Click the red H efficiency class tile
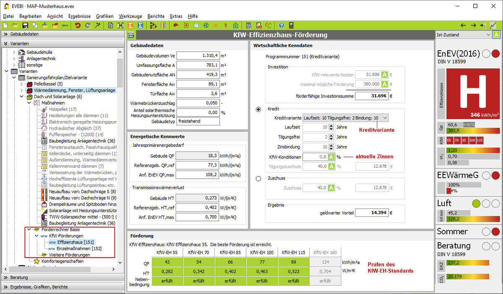Image resolution: width=503 pixels, height=294 pixels. (474, 94)
